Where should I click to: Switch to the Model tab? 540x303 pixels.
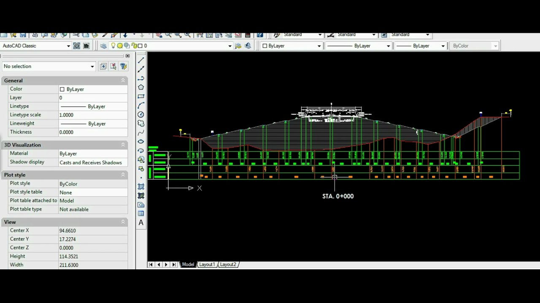(x=188, y=264)
